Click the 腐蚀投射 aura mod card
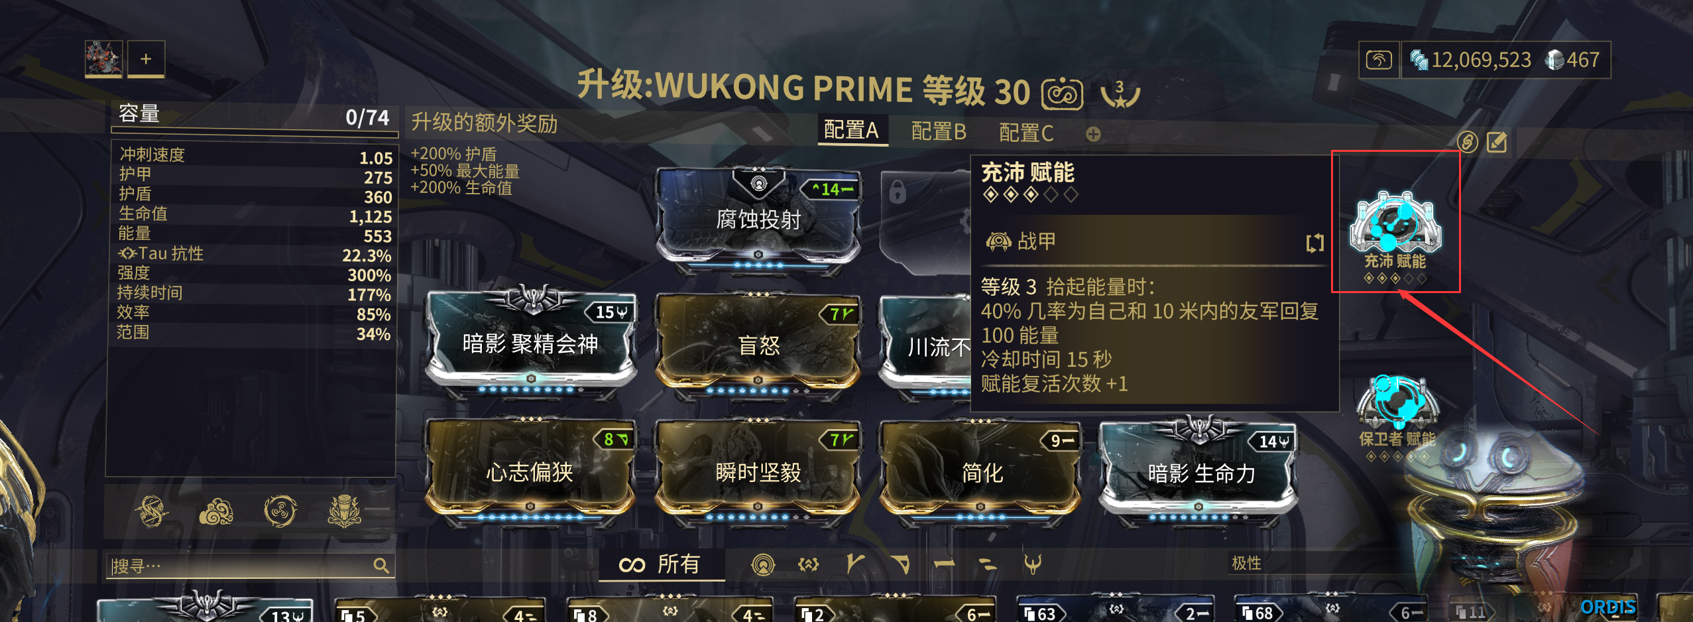The image size is (1693, 622). [x=758, y=220]
